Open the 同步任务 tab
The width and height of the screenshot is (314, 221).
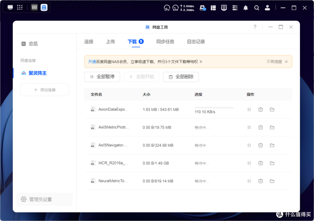[x=165, y=42]
